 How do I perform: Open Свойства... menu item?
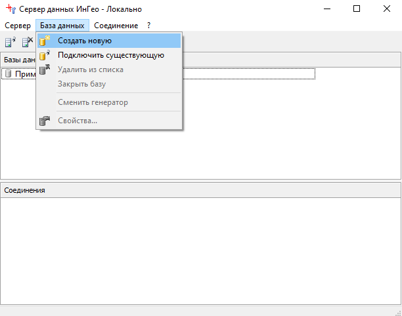point(109,121)
